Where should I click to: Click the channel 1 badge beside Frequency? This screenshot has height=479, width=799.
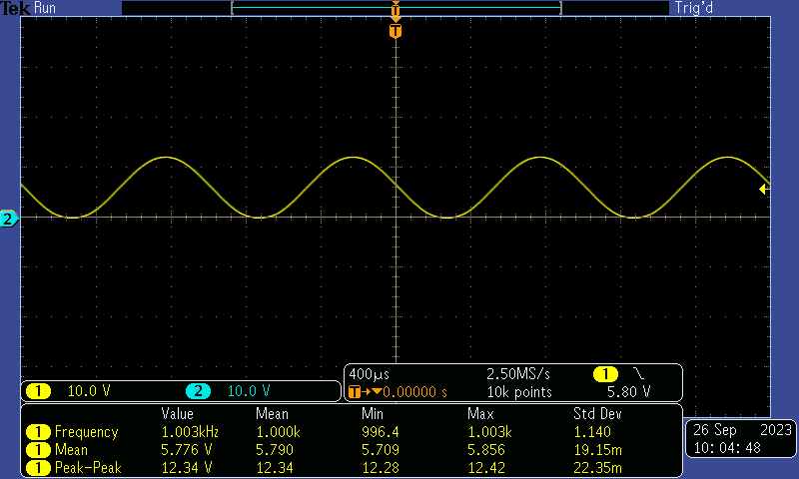point(38,432)
